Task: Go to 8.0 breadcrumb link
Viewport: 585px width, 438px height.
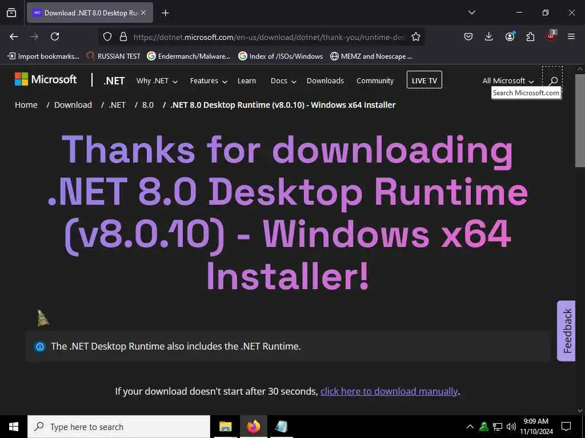Action: coord(148,105)
